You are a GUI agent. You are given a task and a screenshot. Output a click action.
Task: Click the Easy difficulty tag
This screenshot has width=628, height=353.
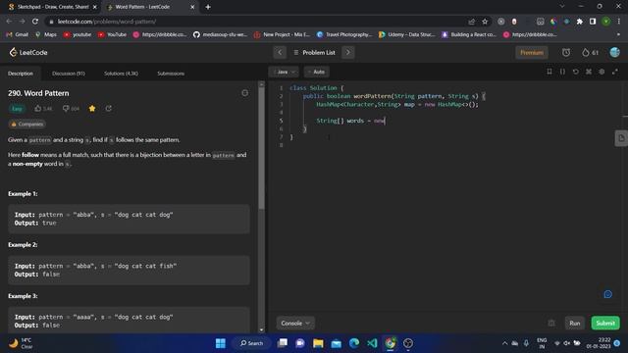(17, 109)
